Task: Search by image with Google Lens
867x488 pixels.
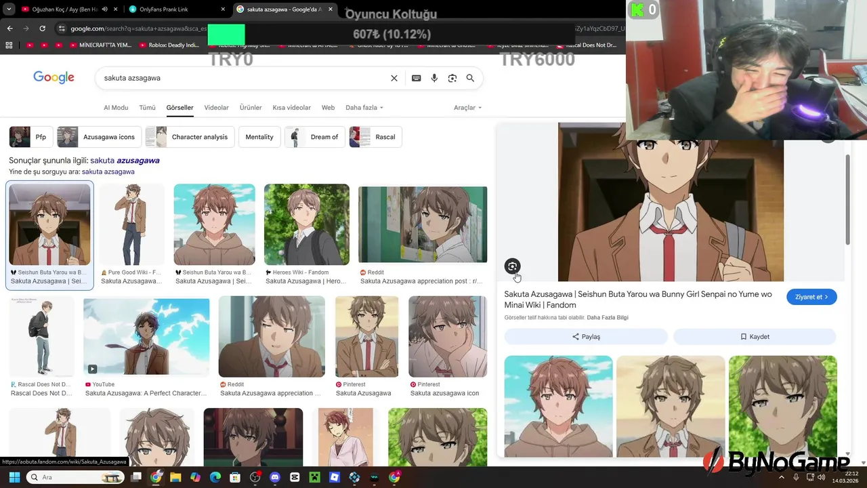Action: pyautogui.click(x=452, y=78)
